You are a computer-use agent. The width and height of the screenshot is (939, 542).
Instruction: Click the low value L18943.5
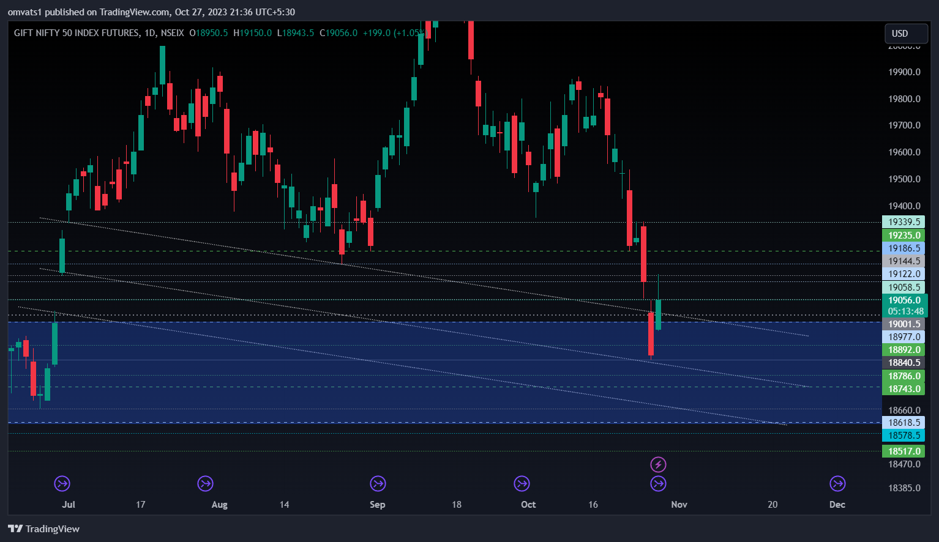coord(296,33)
